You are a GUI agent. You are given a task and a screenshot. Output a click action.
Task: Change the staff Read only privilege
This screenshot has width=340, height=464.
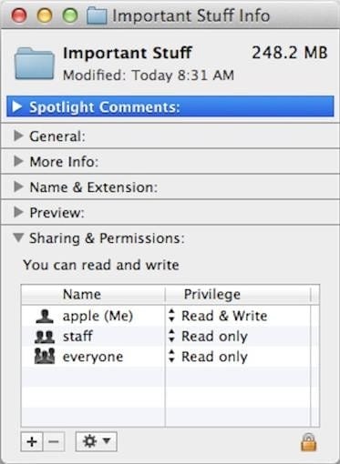[x=208, y=336]
